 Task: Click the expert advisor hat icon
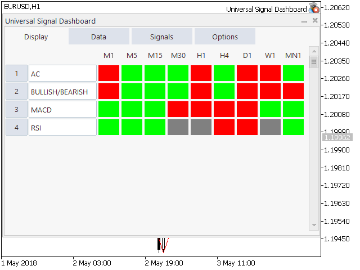point(314,8)
